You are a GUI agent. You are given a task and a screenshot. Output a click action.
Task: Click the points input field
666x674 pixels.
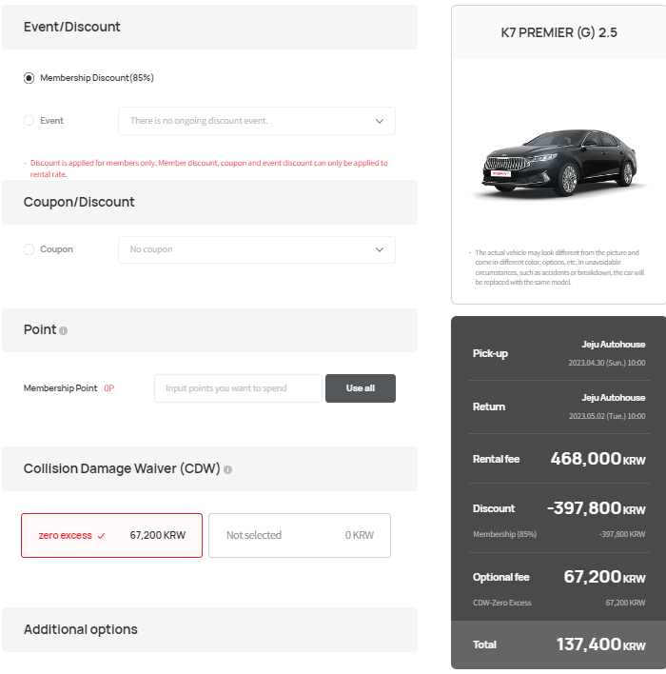point(238,388)
